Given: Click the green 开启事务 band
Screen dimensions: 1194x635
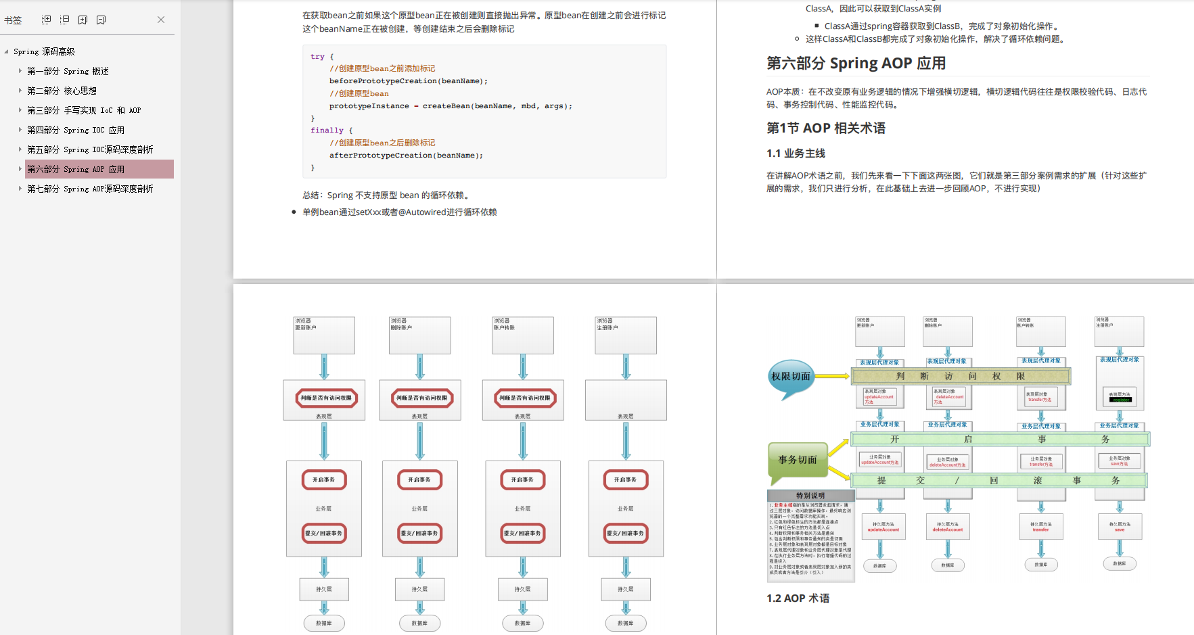Looking at the screenshot, I should pyautogui.click(x=1000, y=440).
